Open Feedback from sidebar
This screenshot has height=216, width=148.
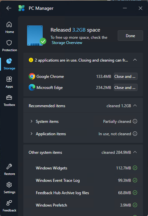(9, 206)
